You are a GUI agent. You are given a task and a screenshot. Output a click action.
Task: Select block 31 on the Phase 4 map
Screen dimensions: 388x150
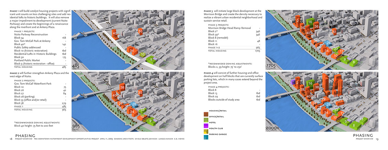[x=339, y=100]
